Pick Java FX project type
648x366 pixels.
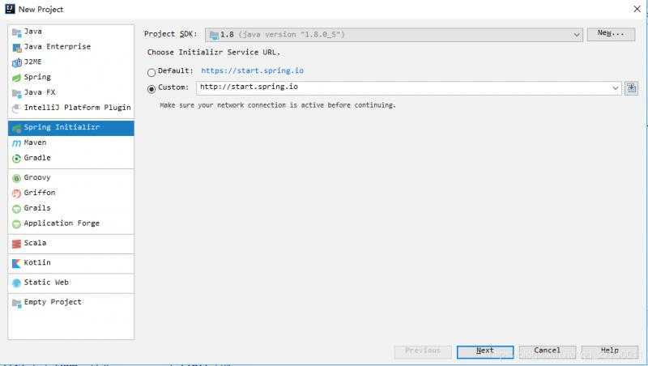click(71, 92)
